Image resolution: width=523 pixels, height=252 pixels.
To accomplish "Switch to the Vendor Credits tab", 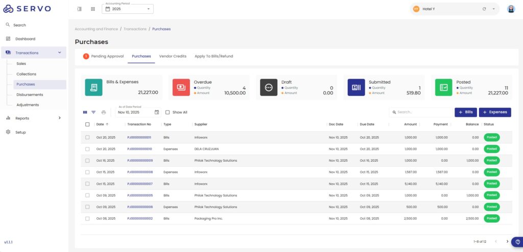I will tap(173, 56).
